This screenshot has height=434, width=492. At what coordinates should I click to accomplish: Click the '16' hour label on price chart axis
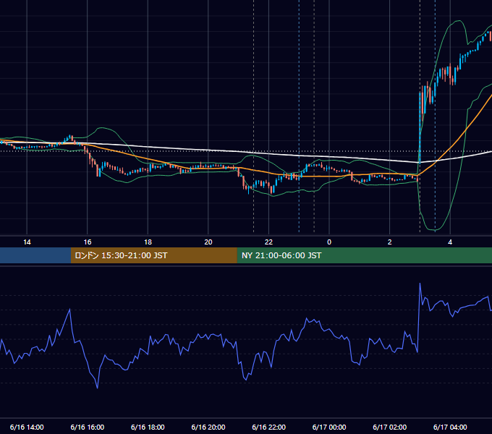(x=88, y=242)
